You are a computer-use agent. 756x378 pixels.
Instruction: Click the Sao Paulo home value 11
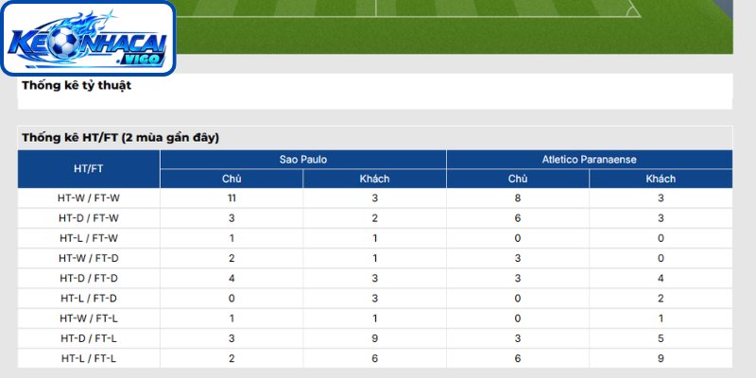point(232,198)
